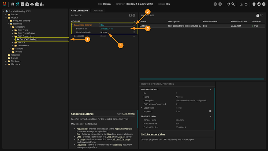Viewport: 268px width, 151px height.
Task: Open the Design page tools icon
Action: [18, 4]
